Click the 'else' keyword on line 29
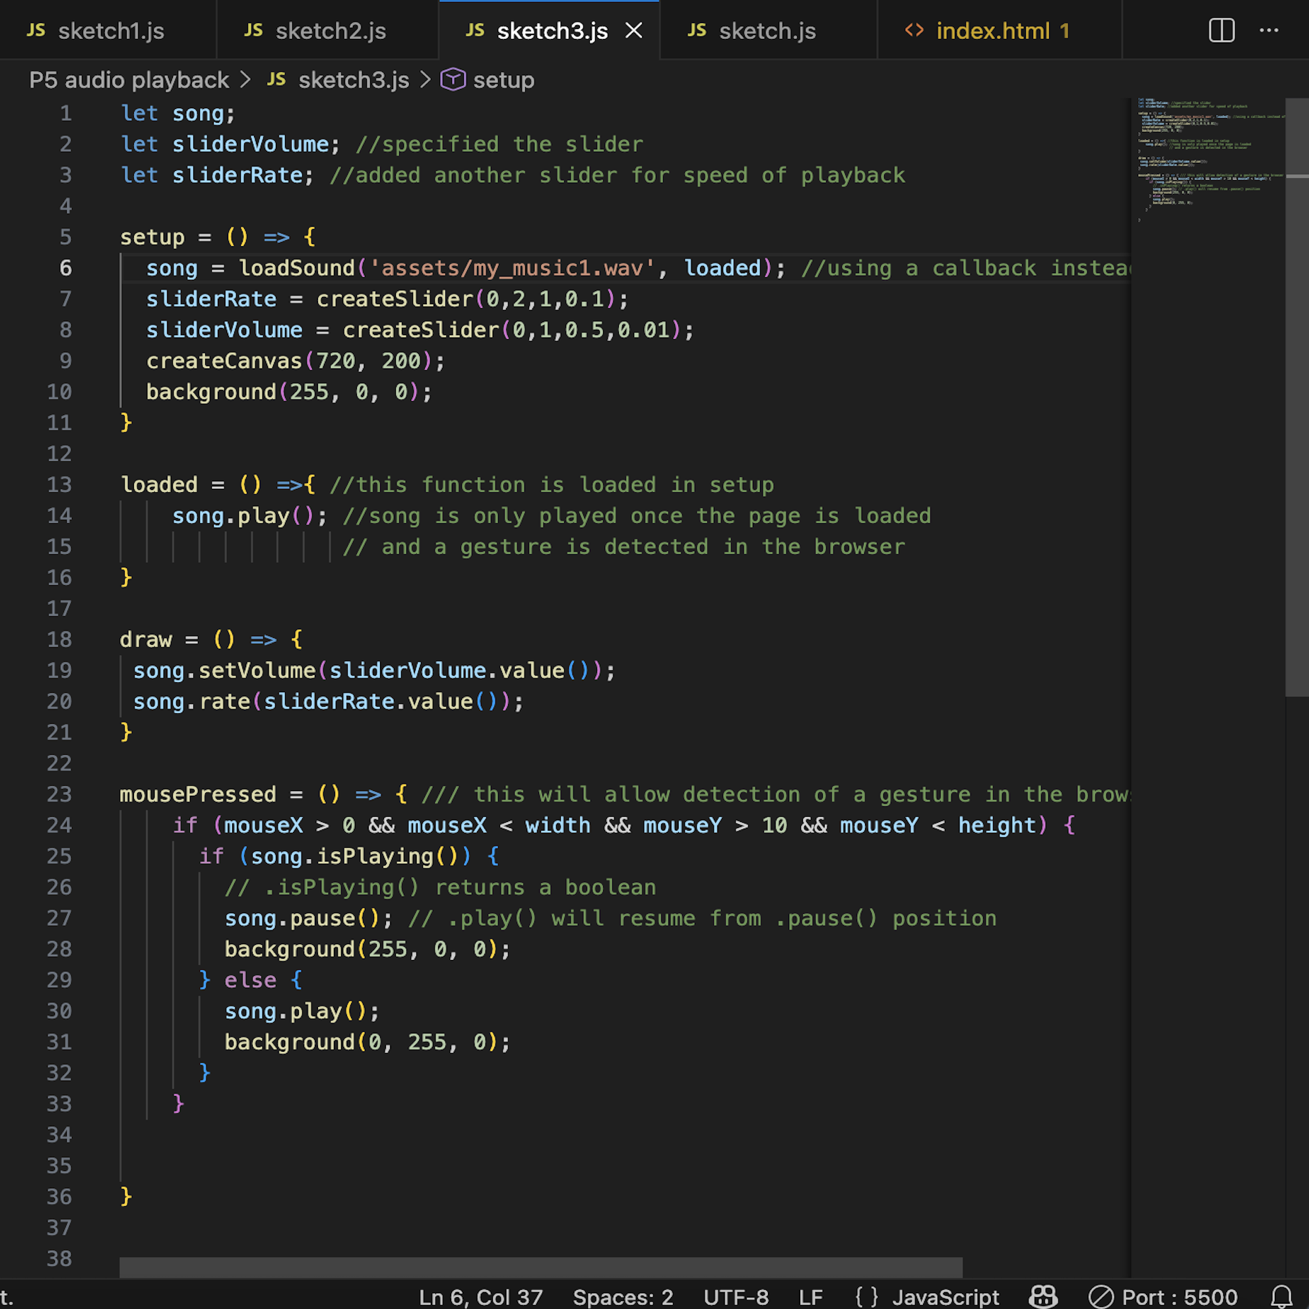The image size is (1309, 1309). pyautogui.click(x=250, y=980)
